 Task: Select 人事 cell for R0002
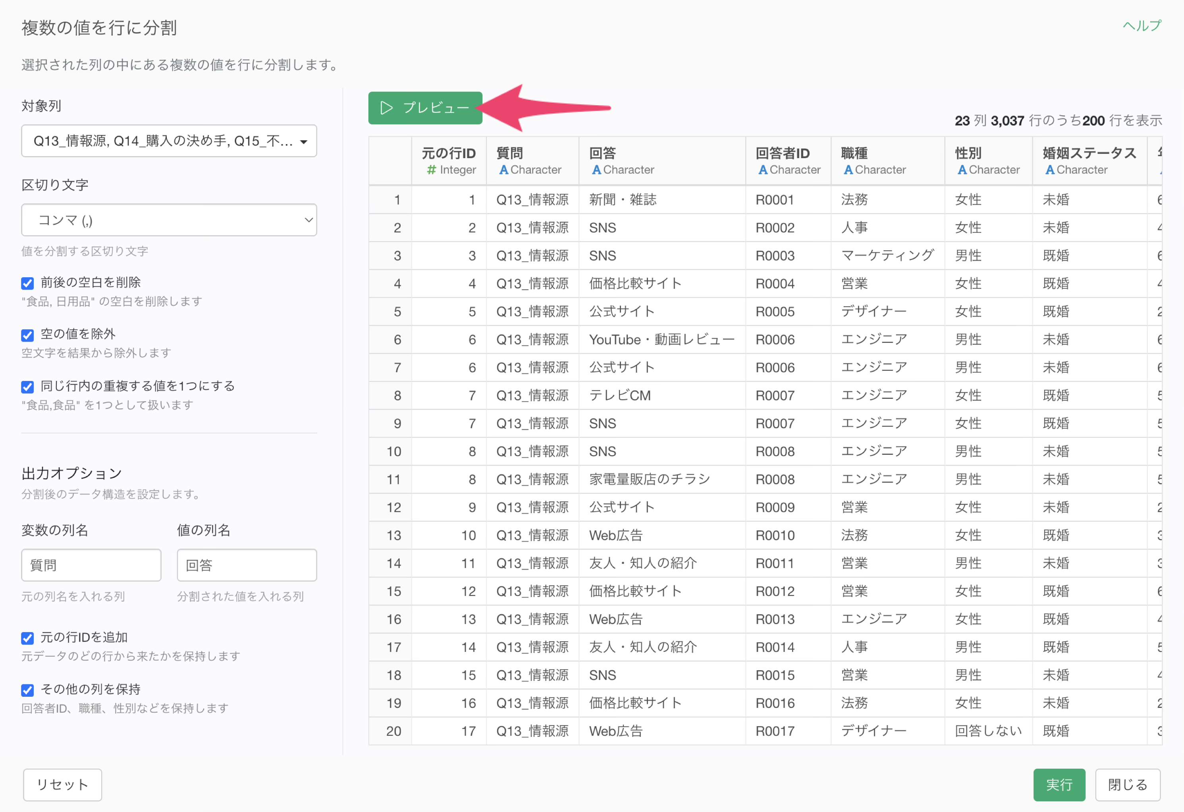887,227
